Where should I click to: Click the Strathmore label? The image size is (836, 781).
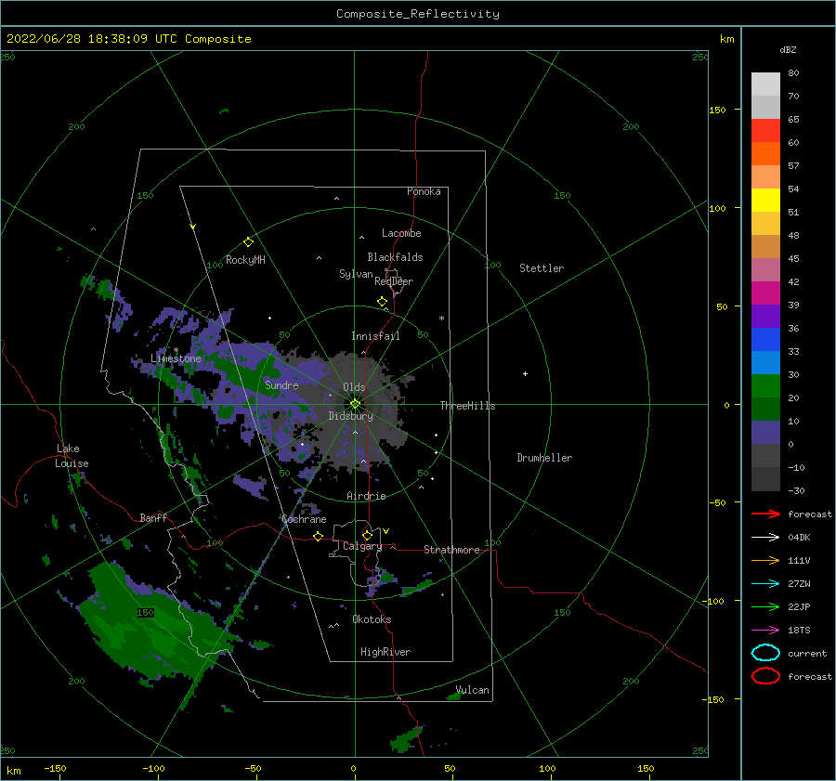click(451, 550)
